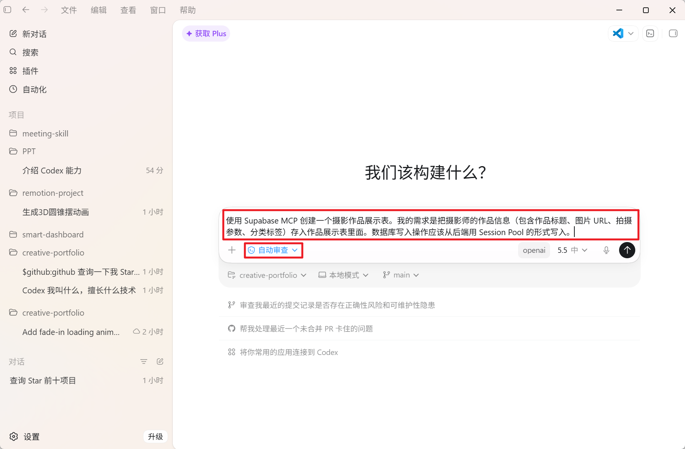685x449 pixels.
Task: Open the main branch dropdown
Action: click(401, 275)
